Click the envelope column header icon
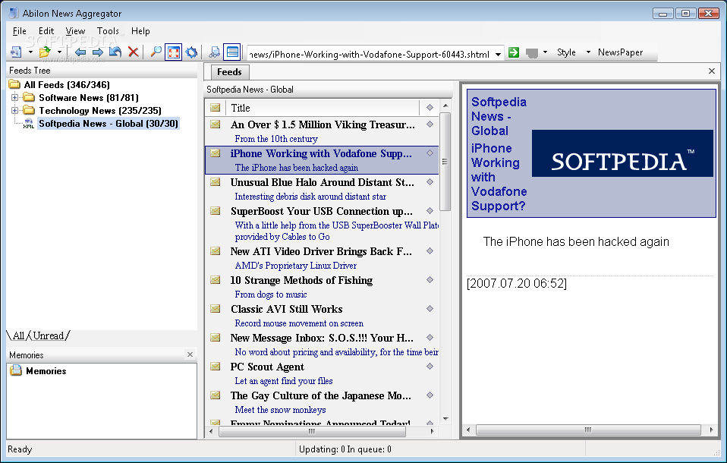 point(215,108)
